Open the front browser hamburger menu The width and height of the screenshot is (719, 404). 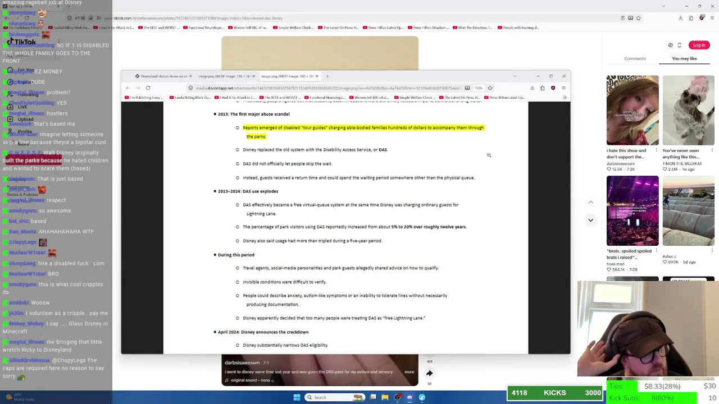click(x=563, y=88)
